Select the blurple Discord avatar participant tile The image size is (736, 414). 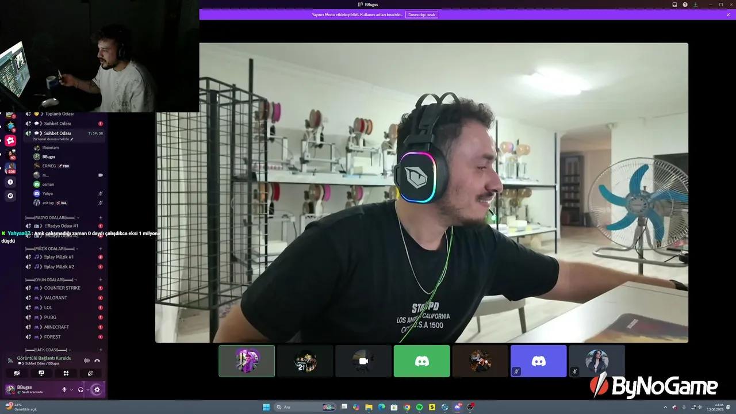click(x=539, y=361)
